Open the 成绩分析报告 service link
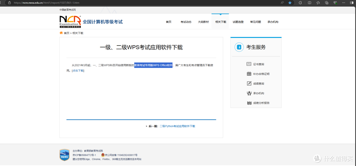356x166 pixels. pos(261,103)
